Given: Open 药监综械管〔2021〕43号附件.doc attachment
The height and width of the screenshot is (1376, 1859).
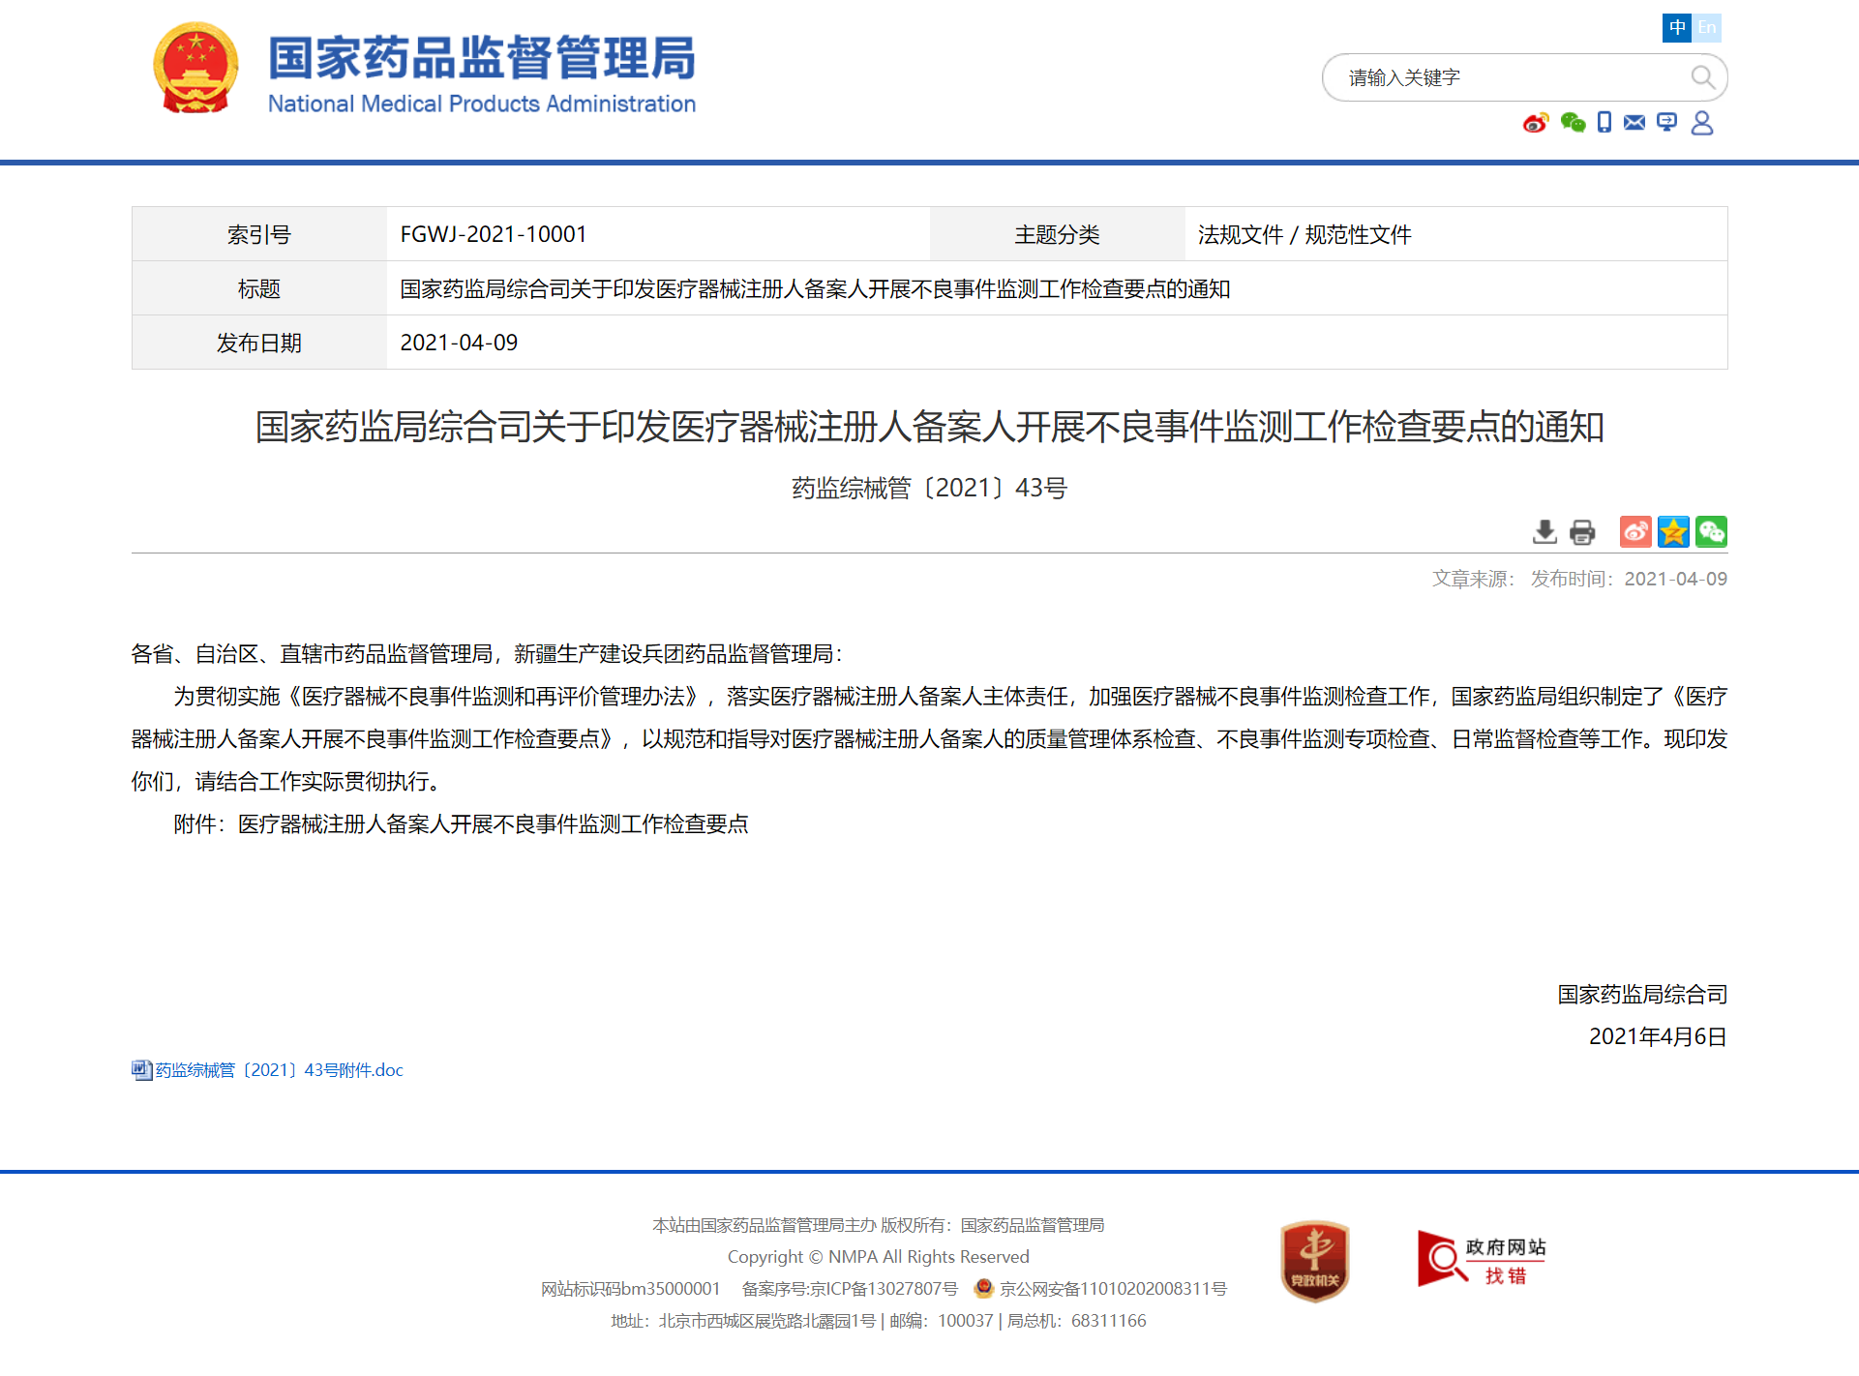Looking at the screenshot, I should pos(279,1070).
